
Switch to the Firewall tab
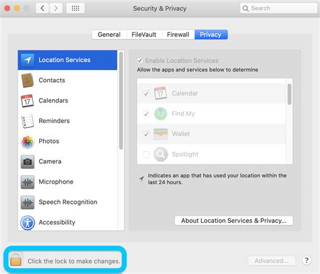pos(178,34)
